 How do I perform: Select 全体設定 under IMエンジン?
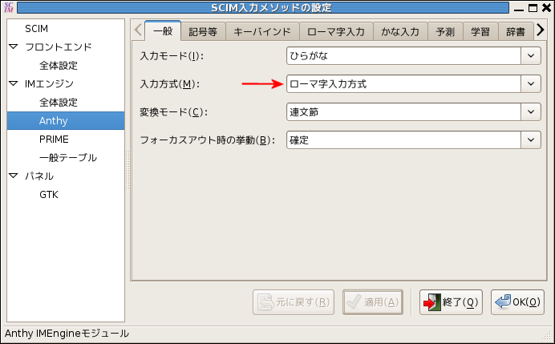59,103
